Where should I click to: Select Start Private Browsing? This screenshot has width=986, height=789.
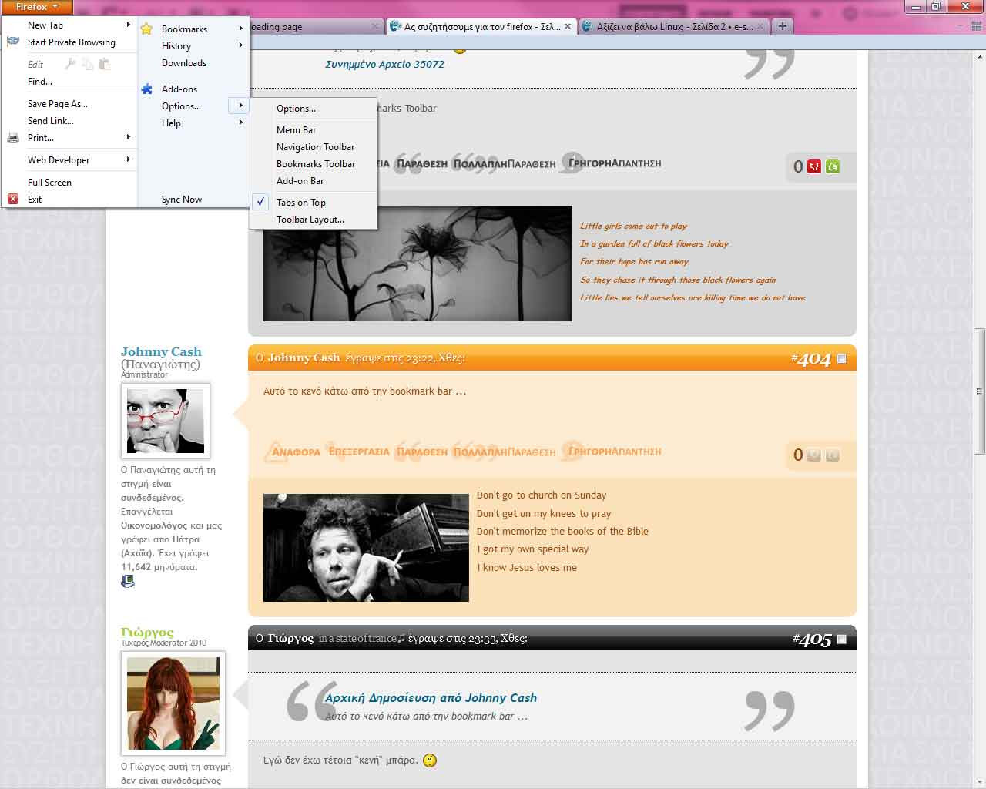pyautogui.click(x=71, y=42)
